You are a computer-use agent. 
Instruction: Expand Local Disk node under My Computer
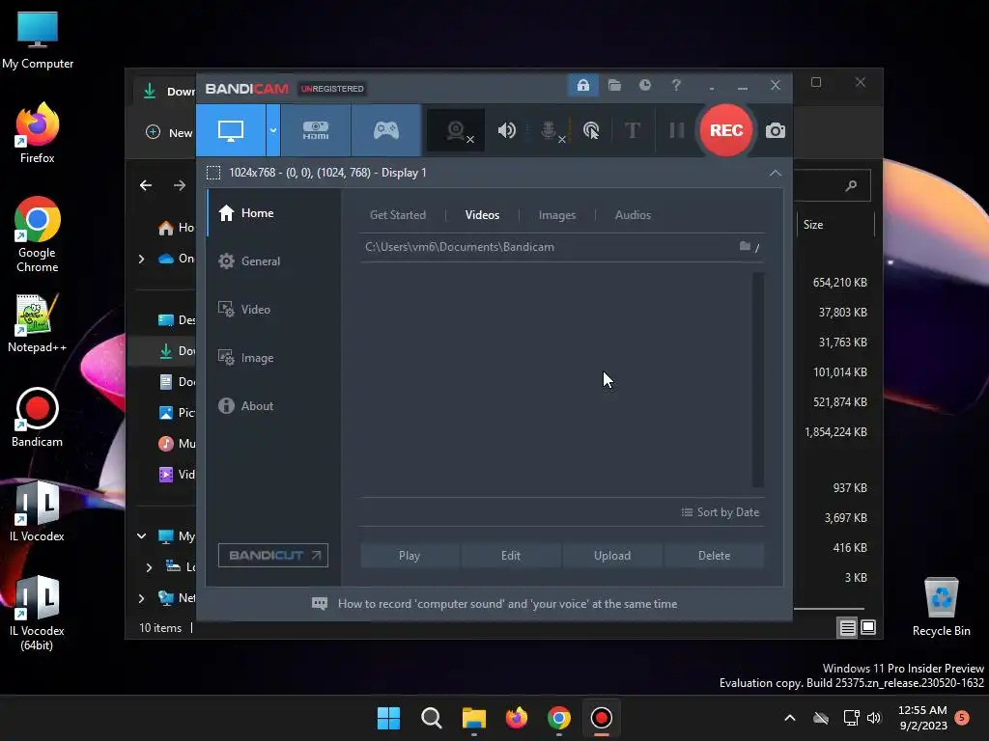(149, 567)
